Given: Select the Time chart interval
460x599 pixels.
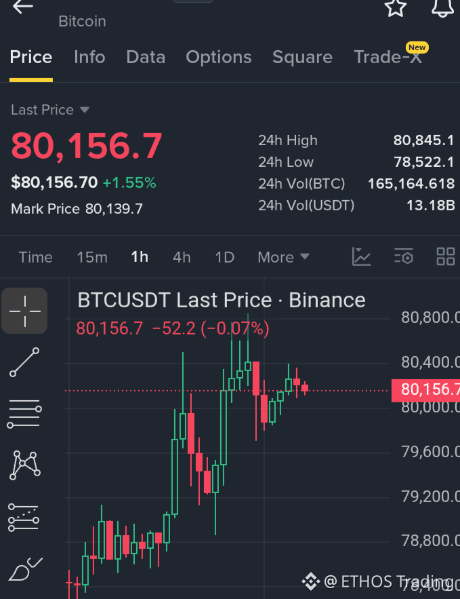Looking at the screenshot, I should coord(35,257).
